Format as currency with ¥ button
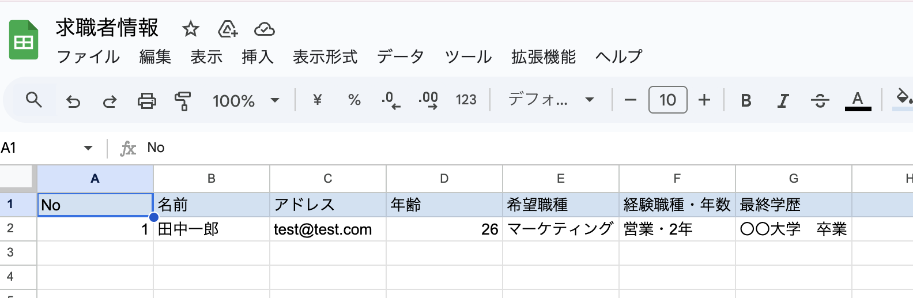The height and width of the screenshot is (298, 913). tap(317, 100)
